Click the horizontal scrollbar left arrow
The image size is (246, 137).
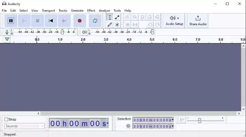point(38,114)
